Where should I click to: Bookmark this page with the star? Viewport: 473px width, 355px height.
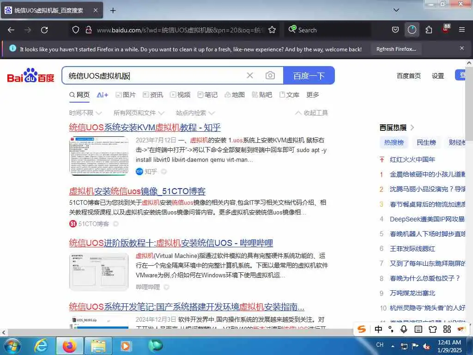click(x=272, y=30)
